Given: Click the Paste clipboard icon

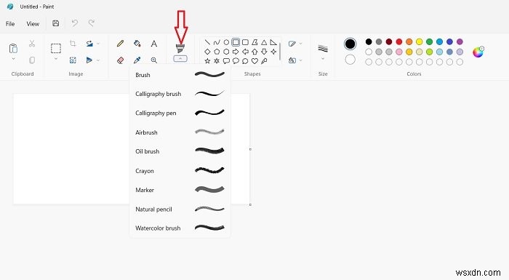Looking at the screenshot, I should point(13,48).
